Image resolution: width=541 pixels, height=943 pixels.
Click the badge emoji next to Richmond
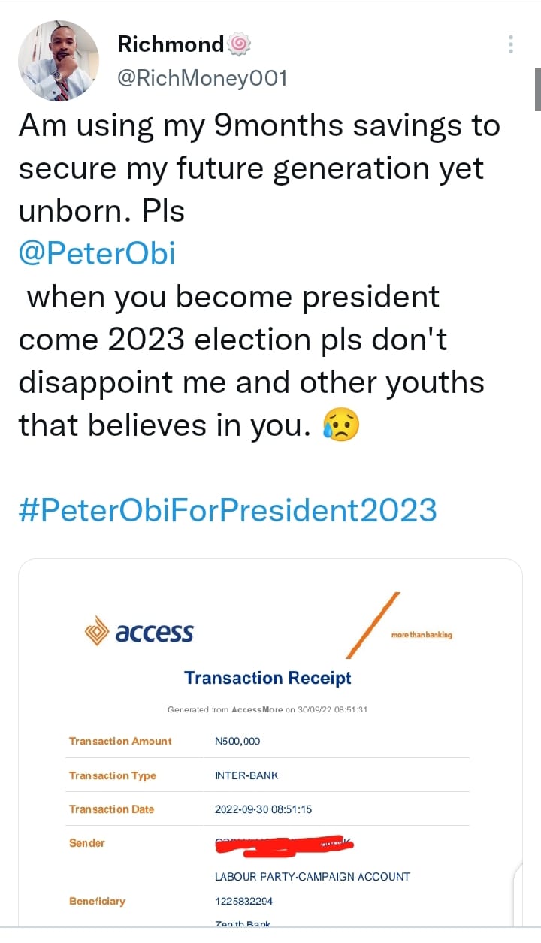tap(239, 44)
